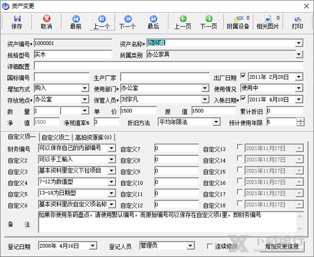
Task: Adjust the 预计使用年限 spinner
Action: pos(300,122)
